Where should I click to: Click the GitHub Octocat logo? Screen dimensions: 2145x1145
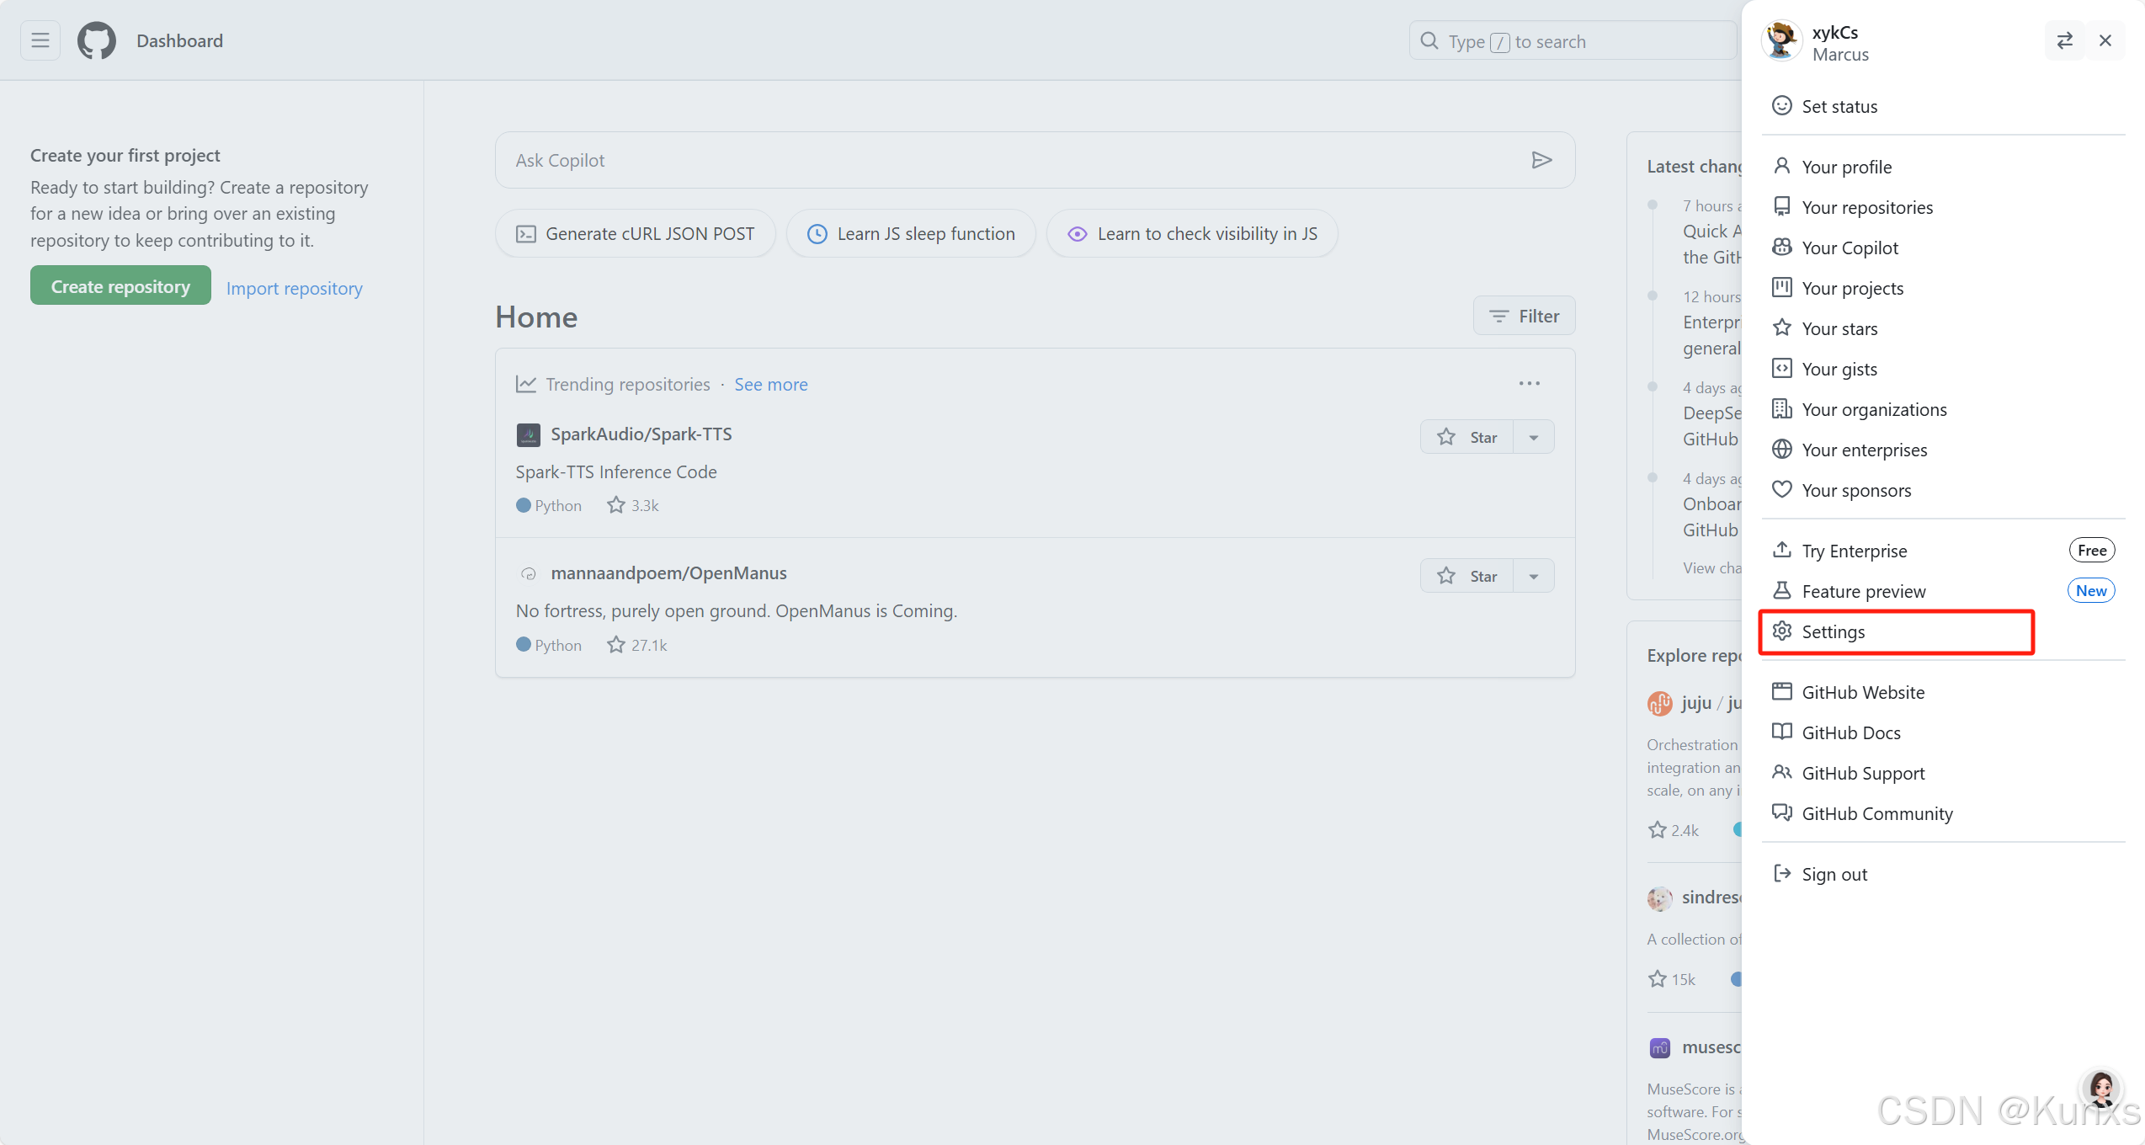97,40
